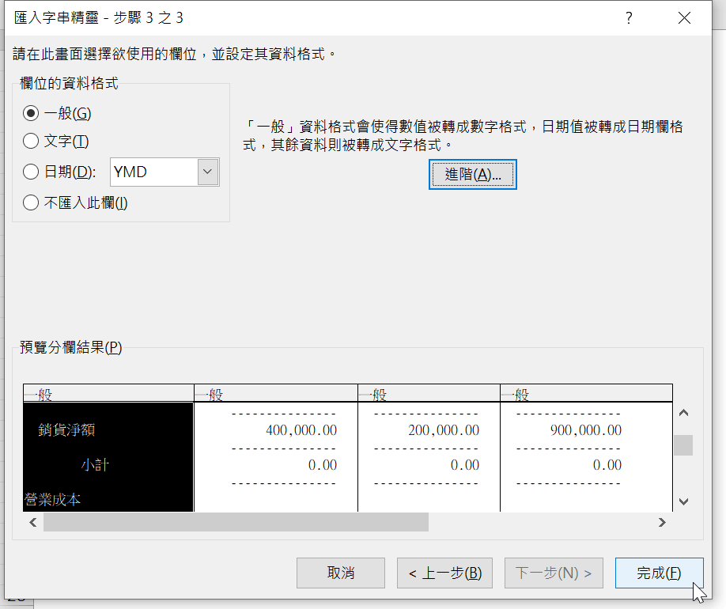
Task: Click the 銷貨淨額 cell in preview
Action: coord(66,430)
